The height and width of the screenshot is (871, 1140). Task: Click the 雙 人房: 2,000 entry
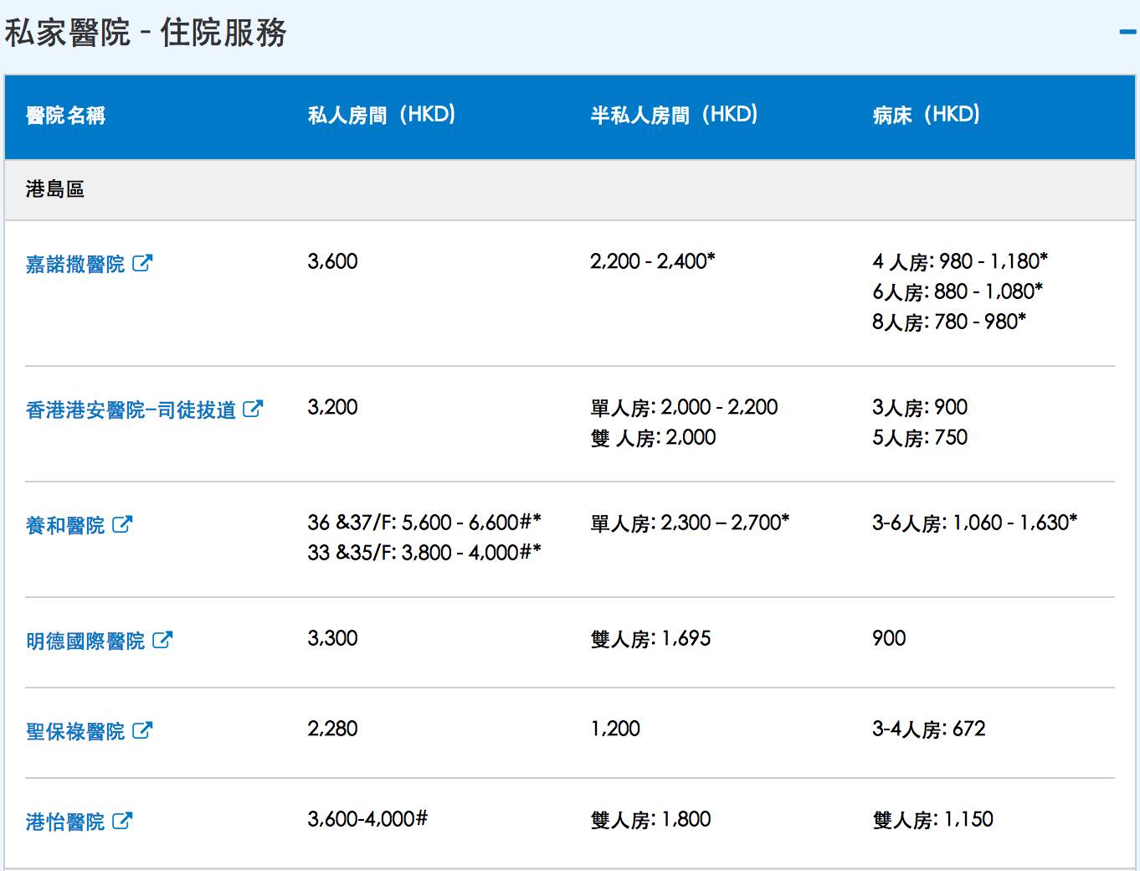[653, 438]
